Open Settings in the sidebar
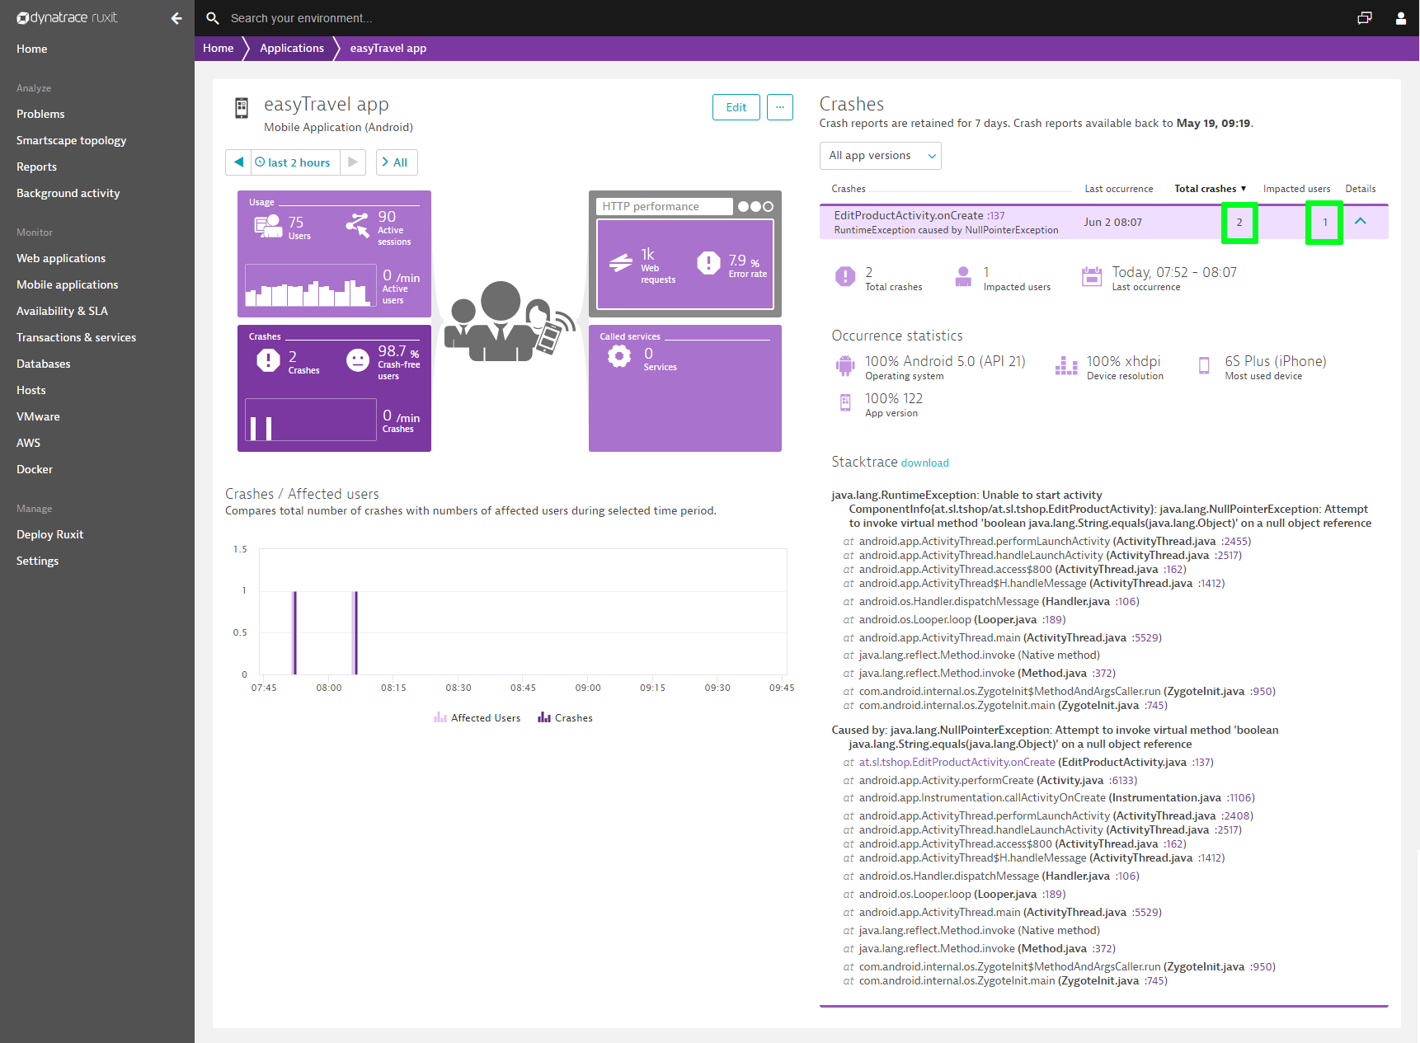Viewport: 1420px width, 1043px height. (x=37, y=561)
